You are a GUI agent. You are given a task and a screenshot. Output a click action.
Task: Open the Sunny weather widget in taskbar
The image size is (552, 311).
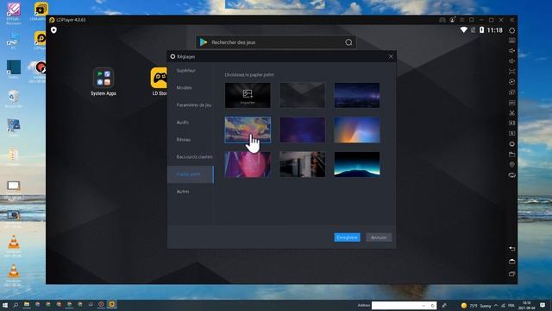click(x=475, y=306)
